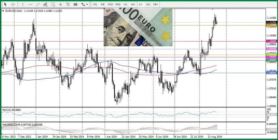Image resolution: width=278 pixels, height=140 pixels.
Task: Click the 1.08800 price level label
Action: pos(272,60)
